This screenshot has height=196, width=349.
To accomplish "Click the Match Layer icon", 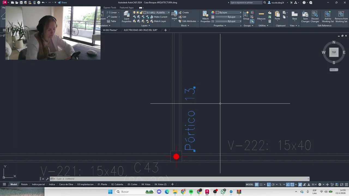I will click(152, 21).
